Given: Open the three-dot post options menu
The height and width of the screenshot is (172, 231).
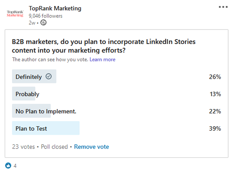Looking at the screenshot, I should click(223, 7).
